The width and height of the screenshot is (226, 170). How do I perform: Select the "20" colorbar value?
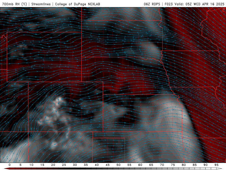click(x=53, y=165)
